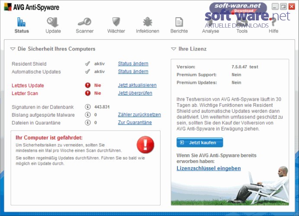Click the Letzter Scan label
This screenshot has height=216, width=299.
25,93
